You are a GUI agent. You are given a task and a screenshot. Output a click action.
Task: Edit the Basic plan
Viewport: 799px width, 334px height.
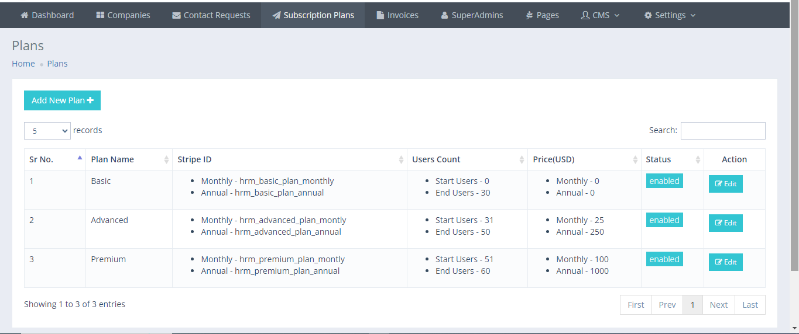tap(725, 184)
